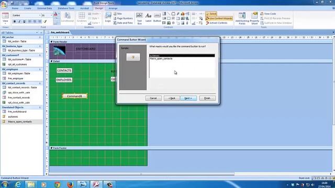Click the font color A icon
Image resolution: width=335 pixels, height=188 pixels.
click(x=55, y=15)
